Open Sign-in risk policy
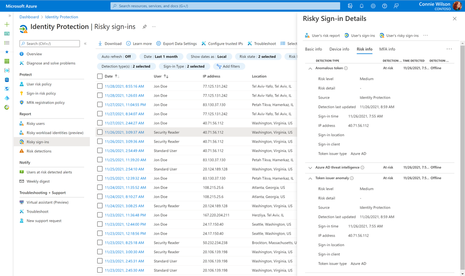Screen dimensions: 465x276 pyautogui.click(x=41, y=94)
